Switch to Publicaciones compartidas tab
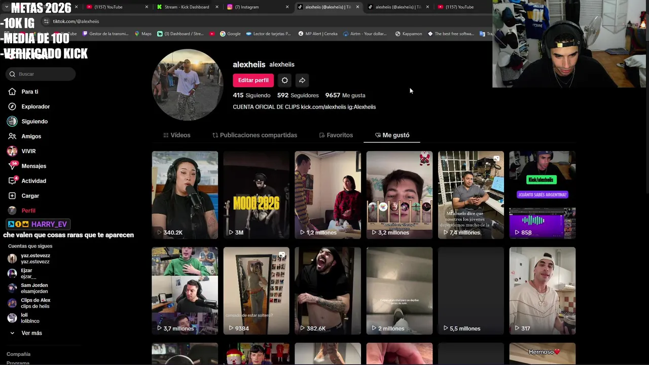 (255, 135)
